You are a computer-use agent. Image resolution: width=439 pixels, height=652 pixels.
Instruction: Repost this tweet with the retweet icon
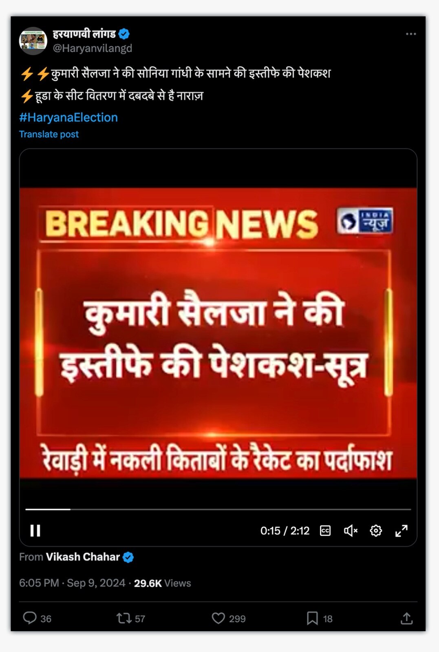[124, 618]
